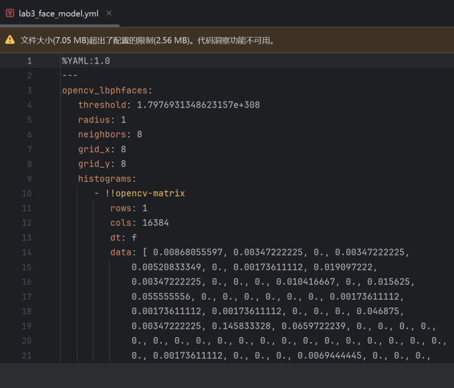Image resolution: width=454 pixels, height=388 pixels.
Task: Click line number 21 in the gutter
Action: point(27,355)
